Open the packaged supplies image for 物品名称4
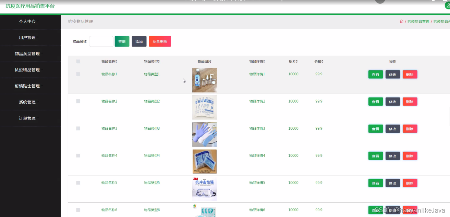This screenshot has height=217, width=450. 205,162
